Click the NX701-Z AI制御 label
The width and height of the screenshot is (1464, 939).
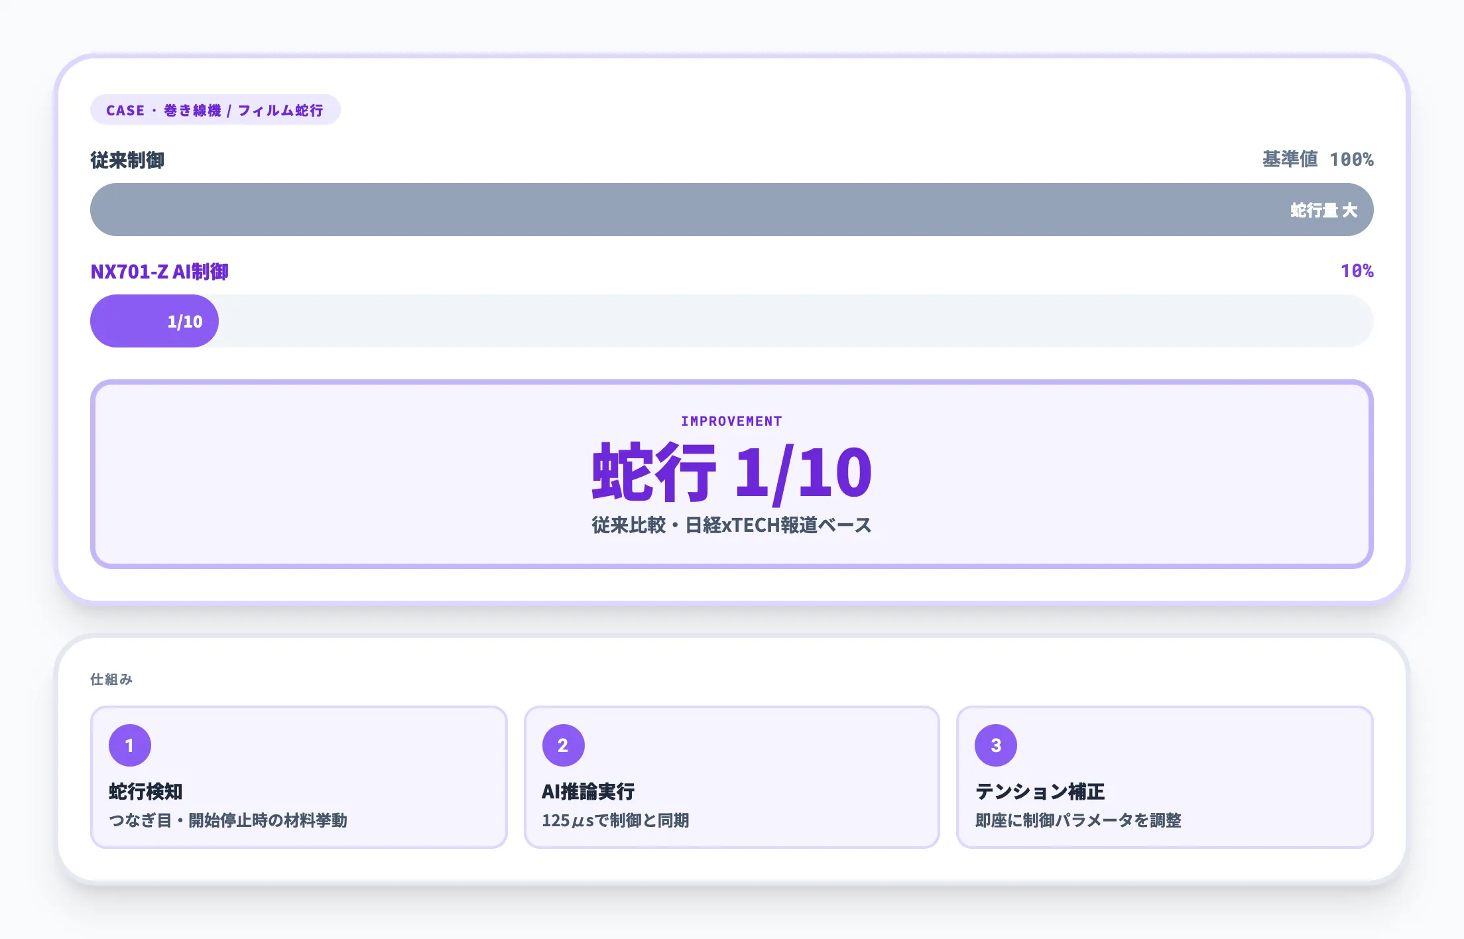click(159, 271)
